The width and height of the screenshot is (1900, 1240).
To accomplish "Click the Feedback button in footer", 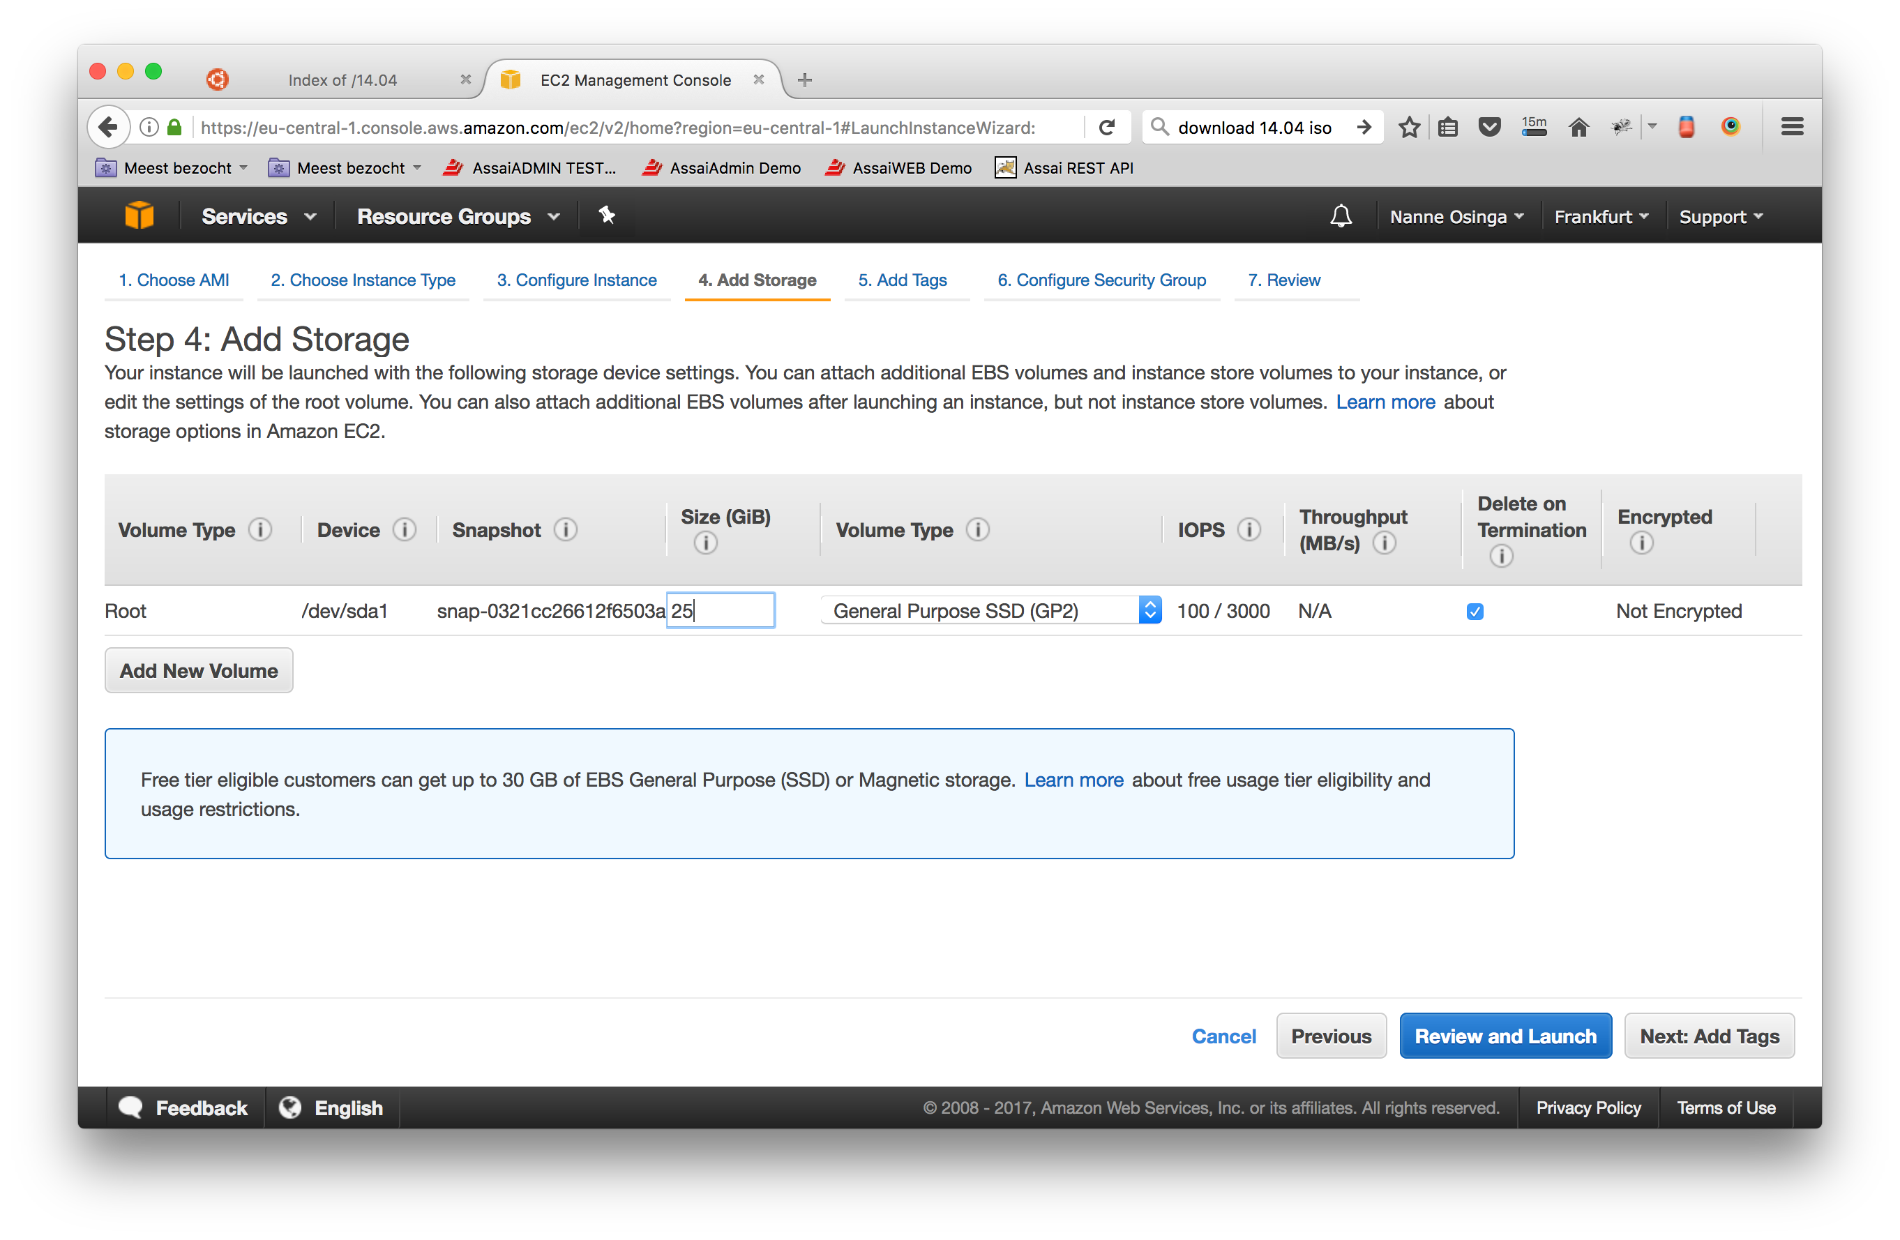I will pyautogui.click(x=184, y=1108).
